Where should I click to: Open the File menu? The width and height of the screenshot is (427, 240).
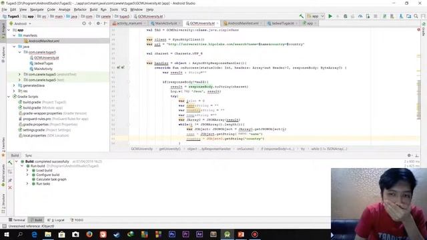point(4,9)
